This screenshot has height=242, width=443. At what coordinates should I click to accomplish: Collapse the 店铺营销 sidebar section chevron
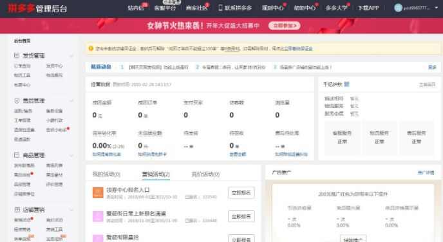click(x=71, y=210)
